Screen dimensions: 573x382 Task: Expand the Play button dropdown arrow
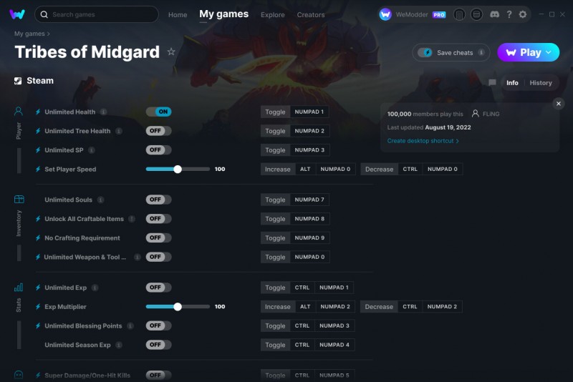pos(549,52)
